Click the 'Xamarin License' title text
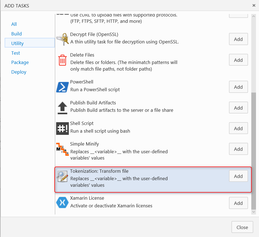The width and height of the screenshot is (259, 237). (x=87, y=198)
